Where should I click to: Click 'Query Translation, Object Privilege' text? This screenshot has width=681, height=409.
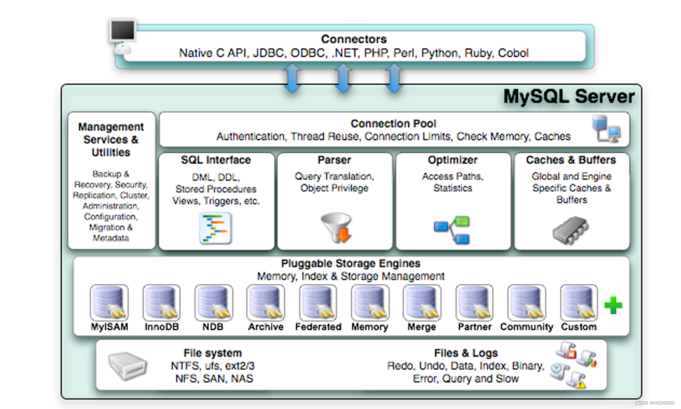[x=334, y=182]
